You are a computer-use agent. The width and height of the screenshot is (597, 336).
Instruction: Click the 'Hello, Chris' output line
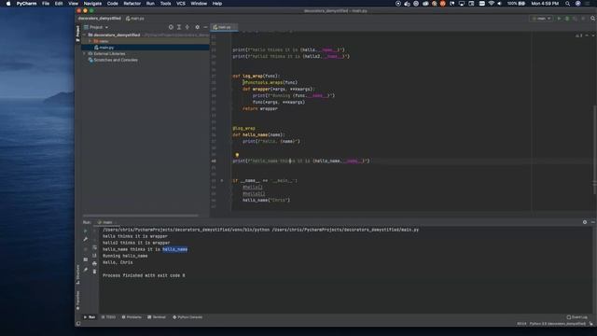click(118, 262)
